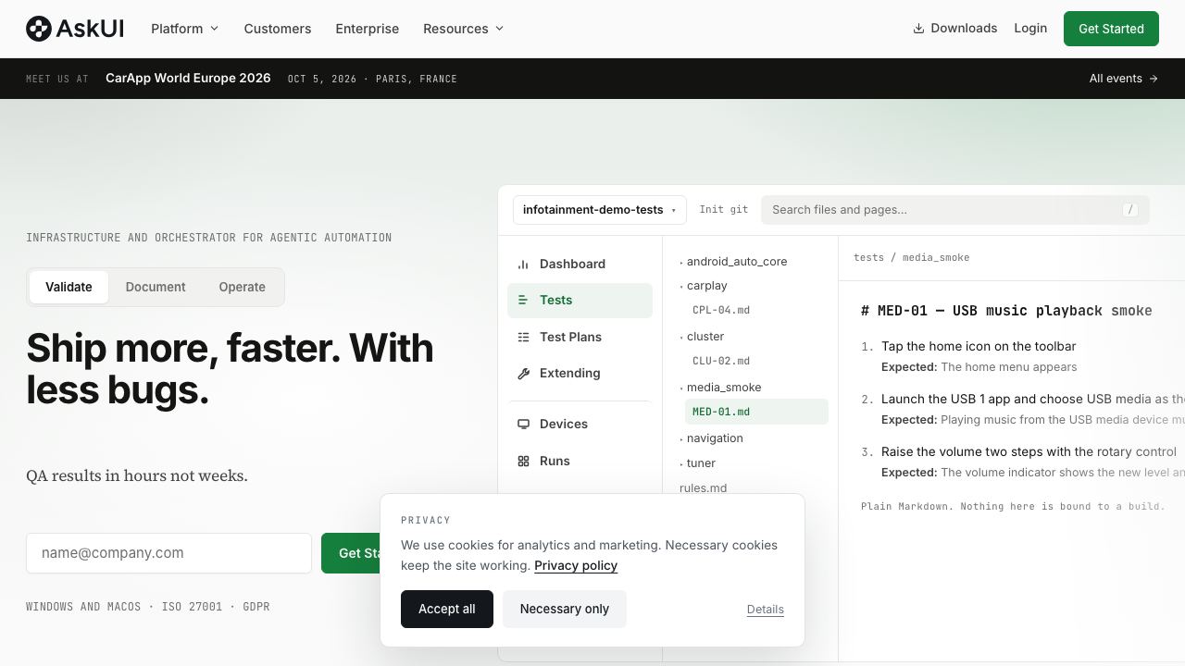This screenshot has height=666, width=1185.
Task: Open the Customers page
Action: (278, 29)
